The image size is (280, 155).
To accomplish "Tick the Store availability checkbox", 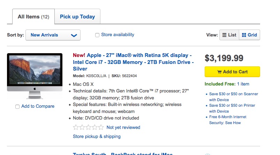I will [x=97, y=35].
